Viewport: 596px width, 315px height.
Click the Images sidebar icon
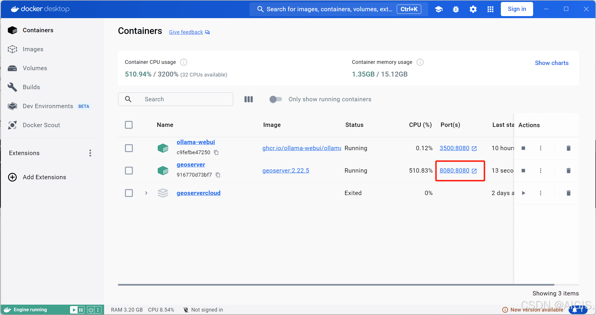(x=12, y=49)
